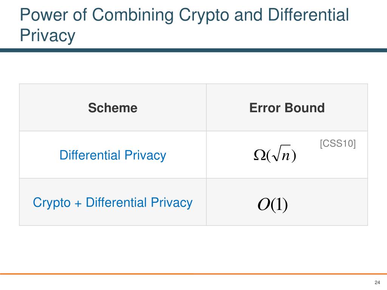Click the "Error Bound" column header

287,108
